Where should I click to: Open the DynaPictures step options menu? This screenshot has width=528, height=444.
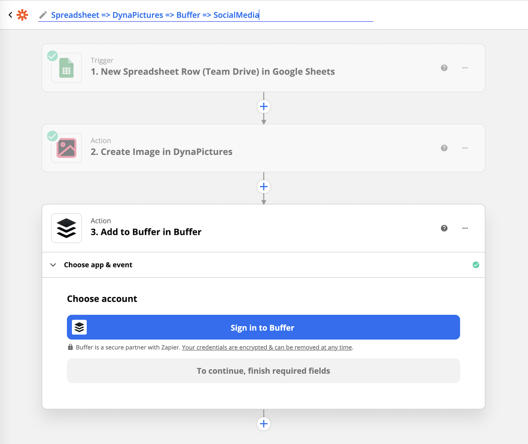[x=465, y=148]
